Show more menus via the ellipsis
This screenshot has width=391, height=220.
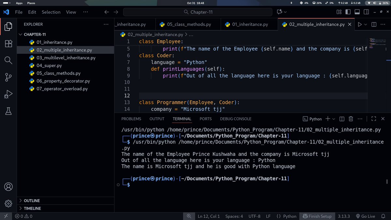(x=85, y=12)
